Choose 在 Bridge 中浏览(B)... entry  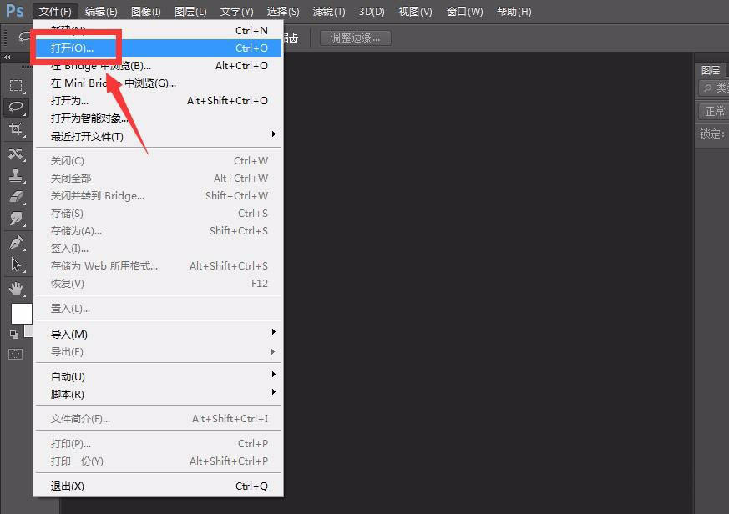coord(159,66)
